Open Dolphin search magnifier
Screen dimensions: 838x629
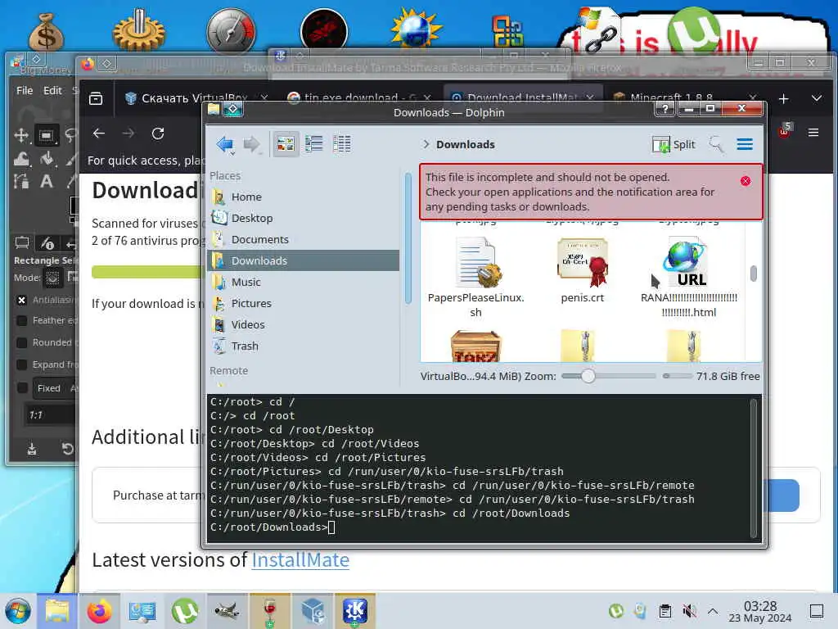coord(716,144)
